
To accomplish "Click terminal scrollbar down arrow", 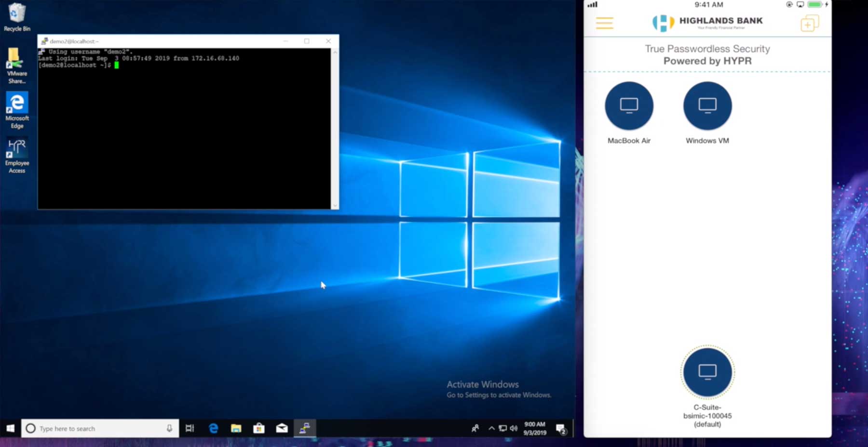I will pyautogui.click(x=335, y=206).
